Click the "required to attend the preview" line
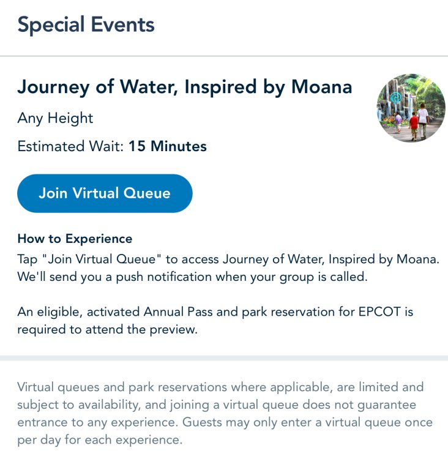The width and height of the screenshot is (448, 470). [107, 330]
